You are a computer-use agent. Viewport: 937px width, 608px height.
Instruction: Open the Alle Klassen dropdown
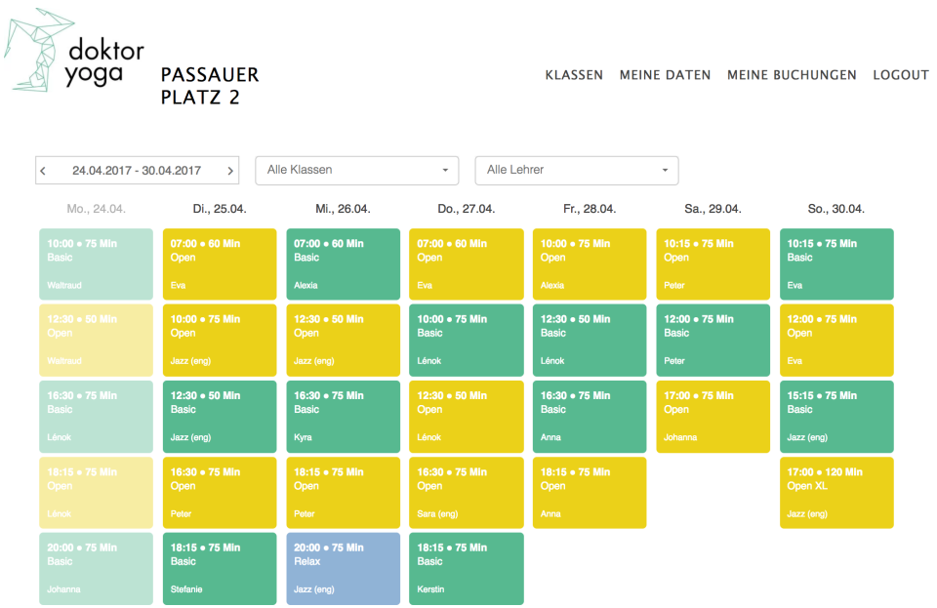[356, 170]
